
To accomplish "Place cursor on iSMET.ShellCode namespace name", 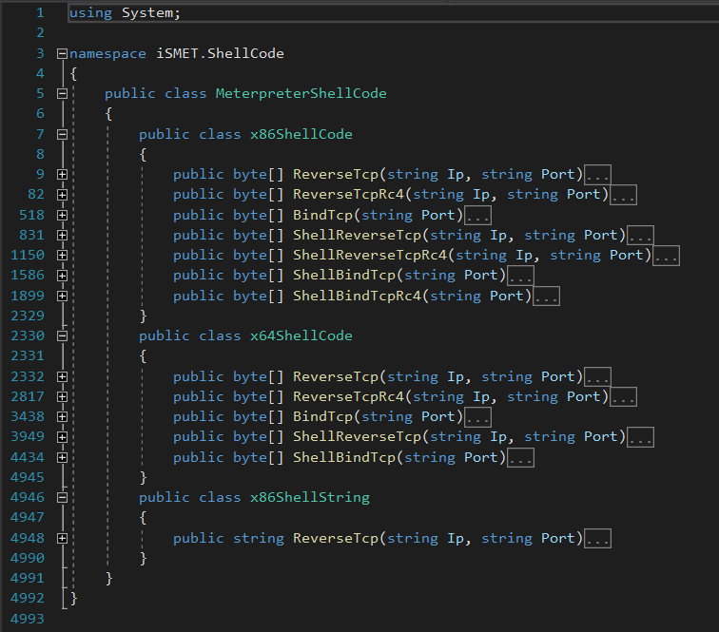I will point(220,53).
